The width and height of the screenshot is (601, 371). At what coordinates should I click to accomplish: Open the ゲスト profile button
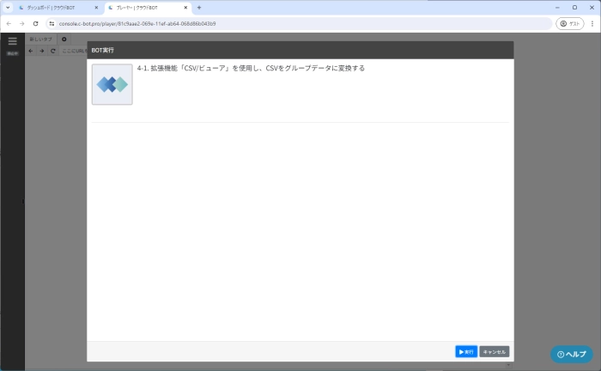click(x=569, y=23)
